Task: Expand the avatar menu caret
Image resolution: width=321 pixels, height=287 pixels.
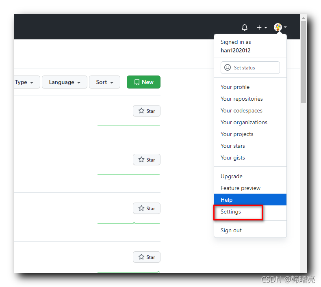Action: tap(285, 27)
